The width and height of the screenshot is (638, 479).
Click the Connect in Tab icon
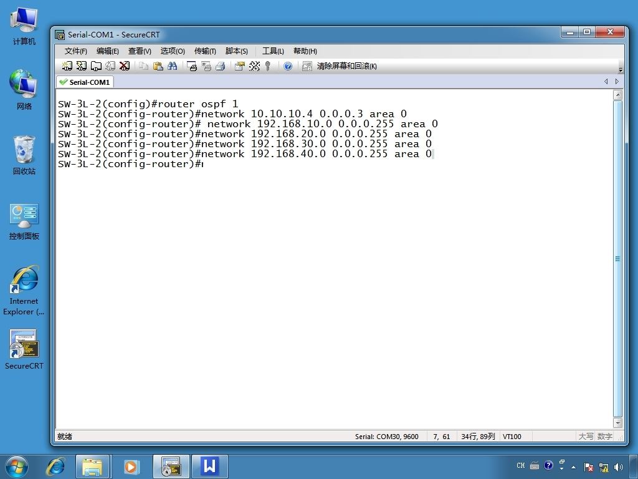point(96,66)
